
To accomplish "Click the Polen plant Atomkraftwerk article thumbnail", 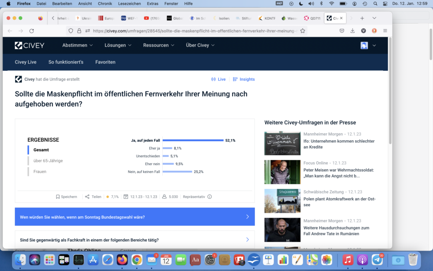I will pos(282,201).
